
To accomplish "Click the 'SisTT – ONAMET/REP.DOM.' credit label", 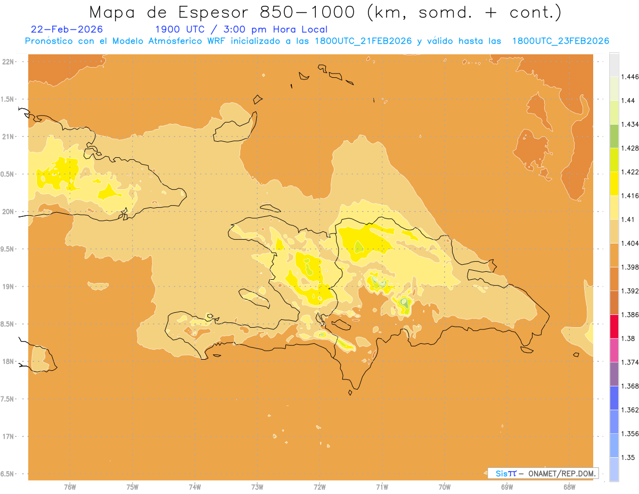I will coord(543,473).
